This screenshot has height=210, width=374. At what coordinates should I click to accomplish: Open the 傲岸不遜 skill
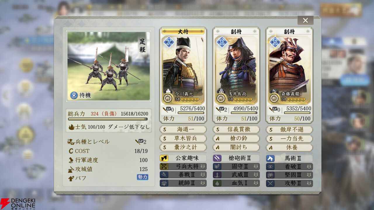click(289, 129)
